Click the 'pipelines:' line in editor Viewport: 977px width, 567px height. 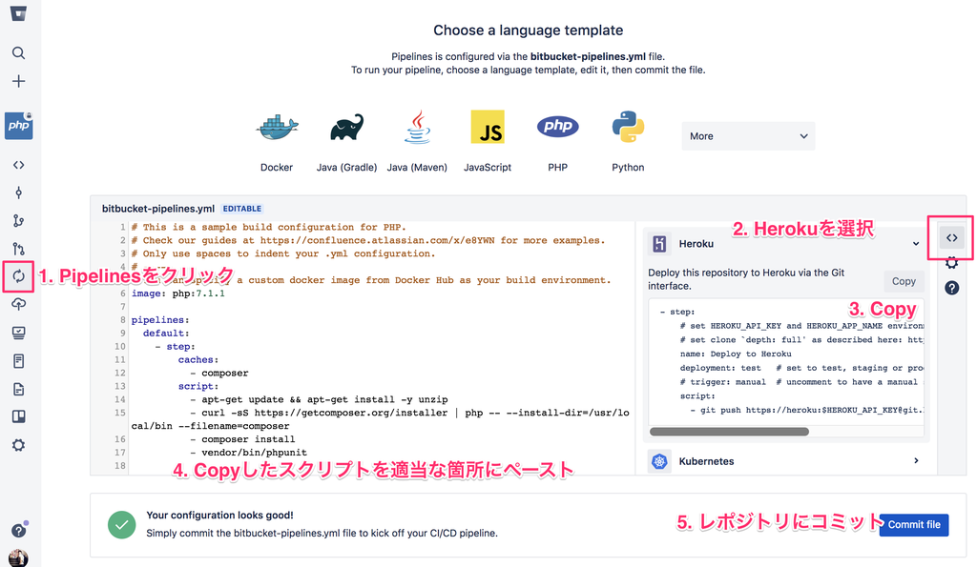(160, 320)
